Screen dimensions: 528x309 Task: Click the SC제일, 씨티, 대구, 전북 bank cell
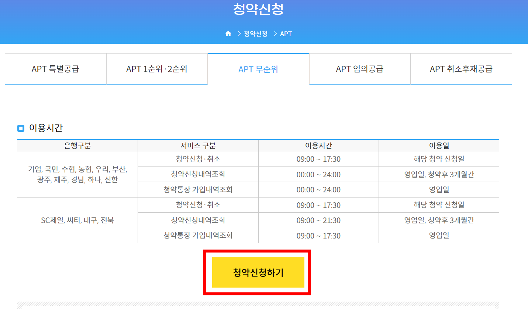tap(77, 220)
